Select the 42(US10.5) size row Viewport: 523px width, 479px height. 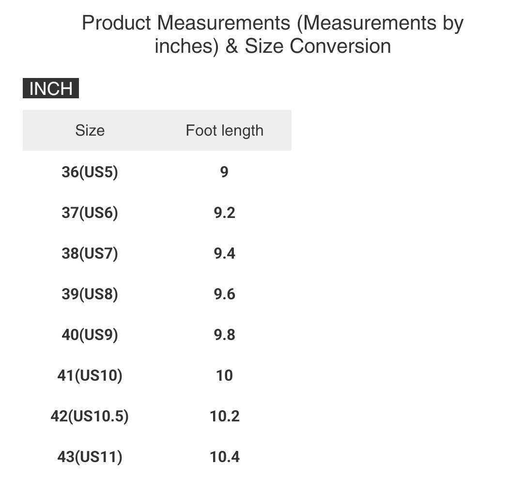pos(90,416)
